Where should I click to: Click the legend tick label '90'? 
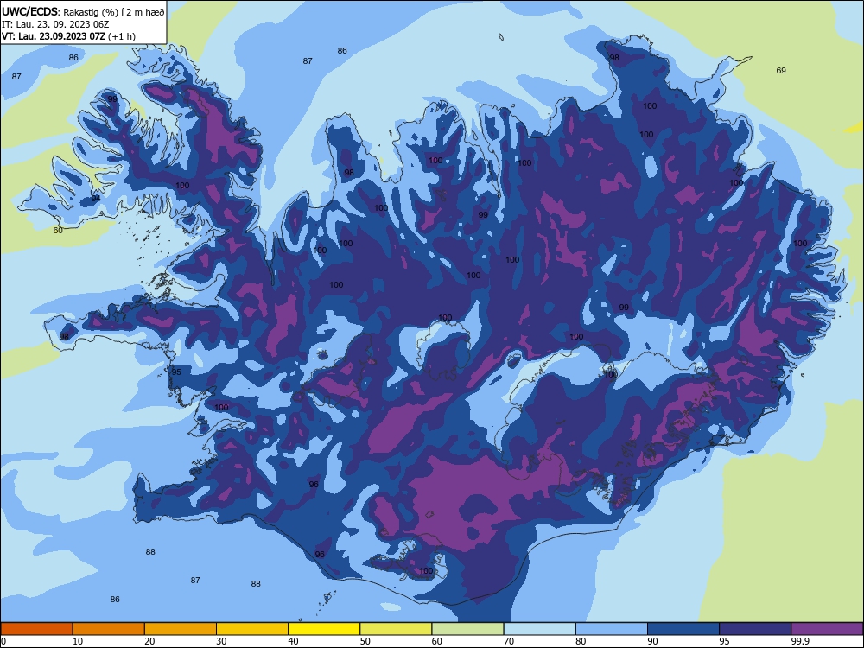click(x=653, y=641)
